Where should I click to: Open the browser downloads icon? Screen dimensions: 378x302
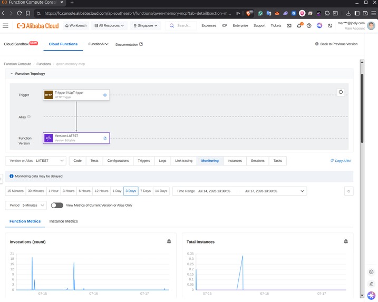point(348,13)
